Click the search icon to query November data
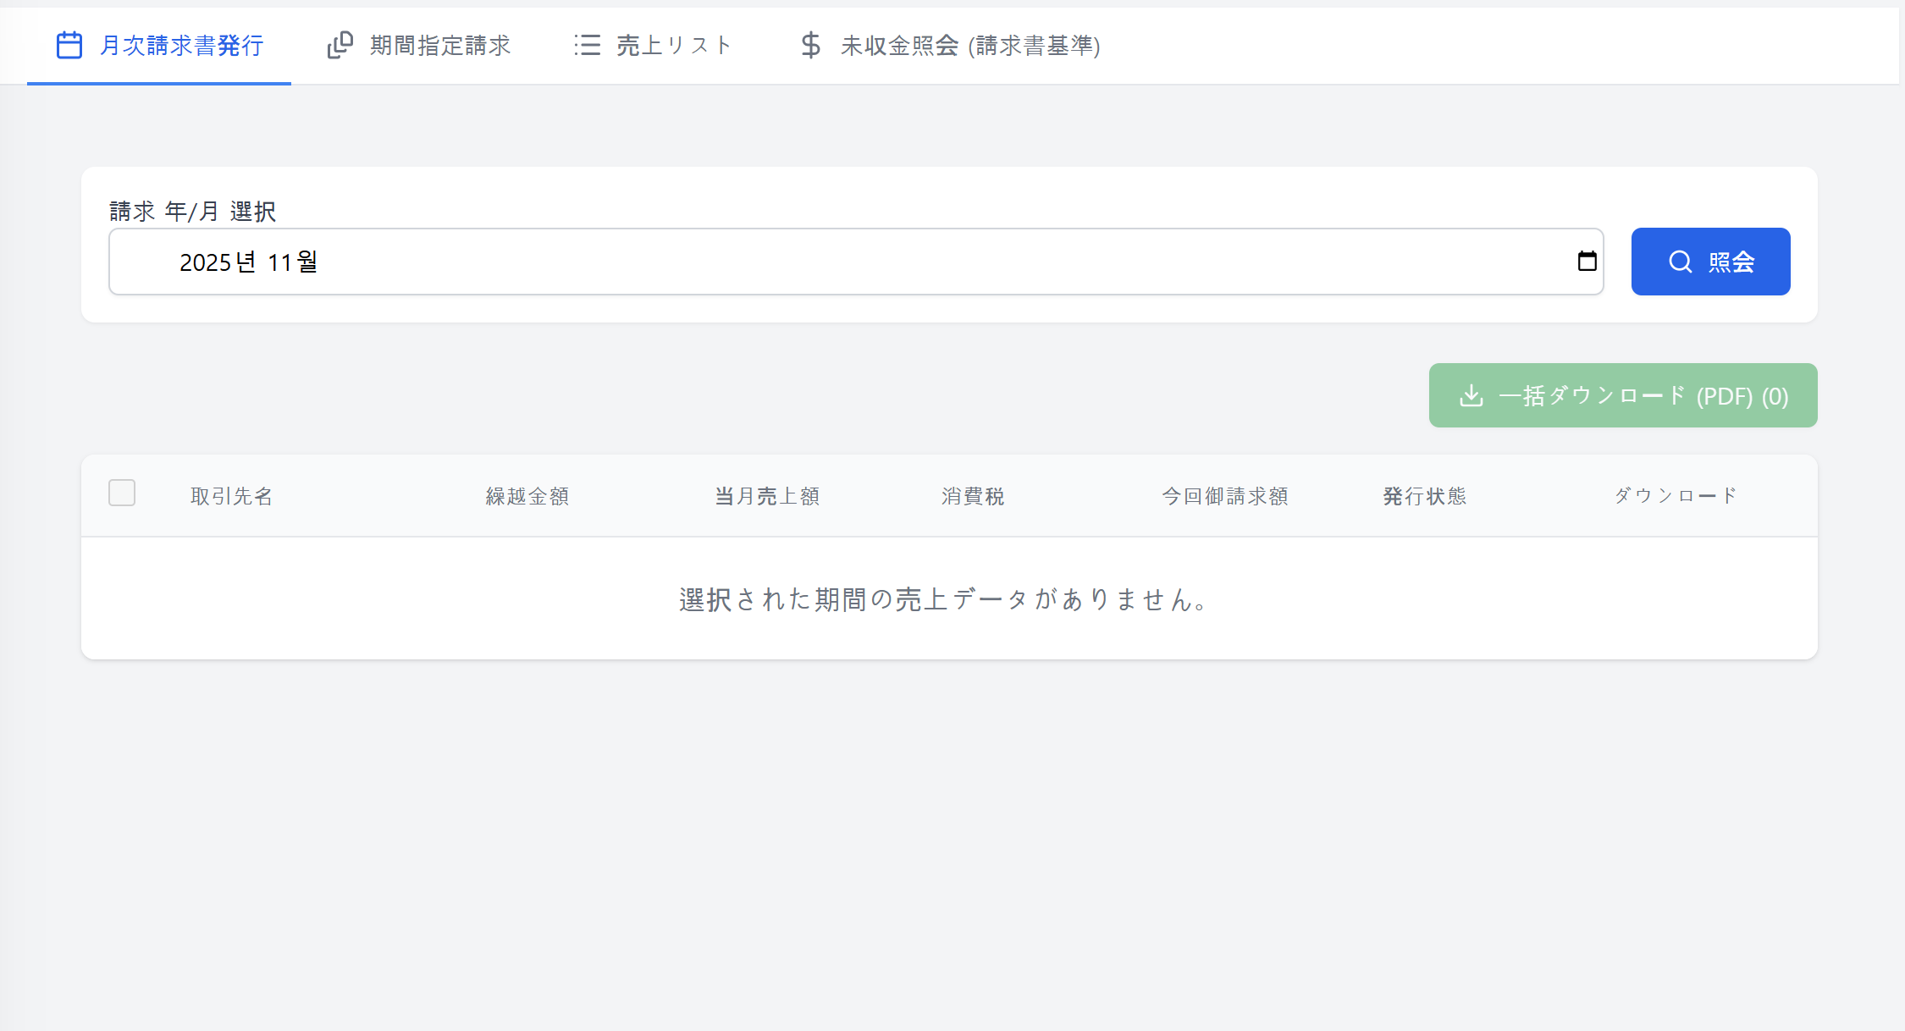The image size is (1905, 1031). 1710,262
